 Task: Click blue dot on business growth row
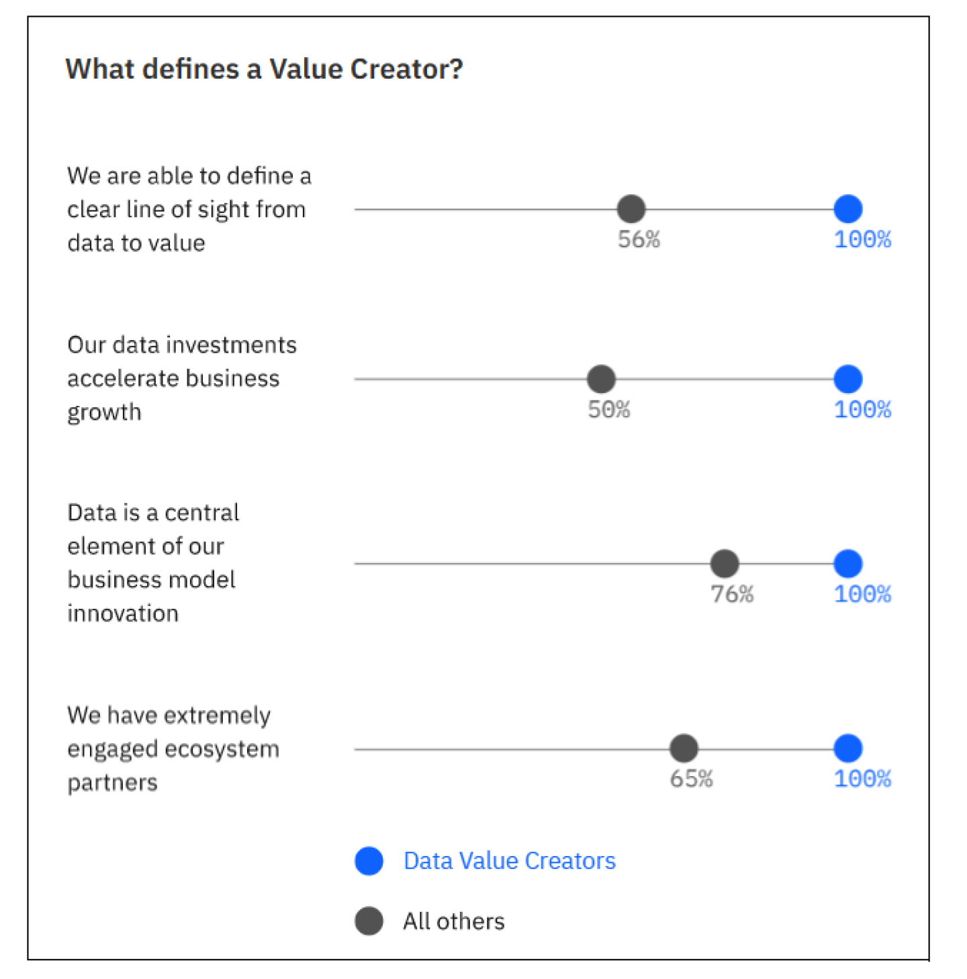coord(848,379)
